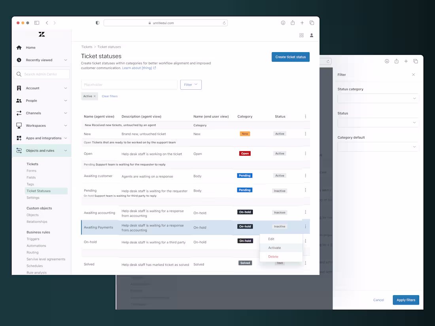435x326 pixels.
Task: Click the Home icon in the sidebar
Action: pos(19,47)
